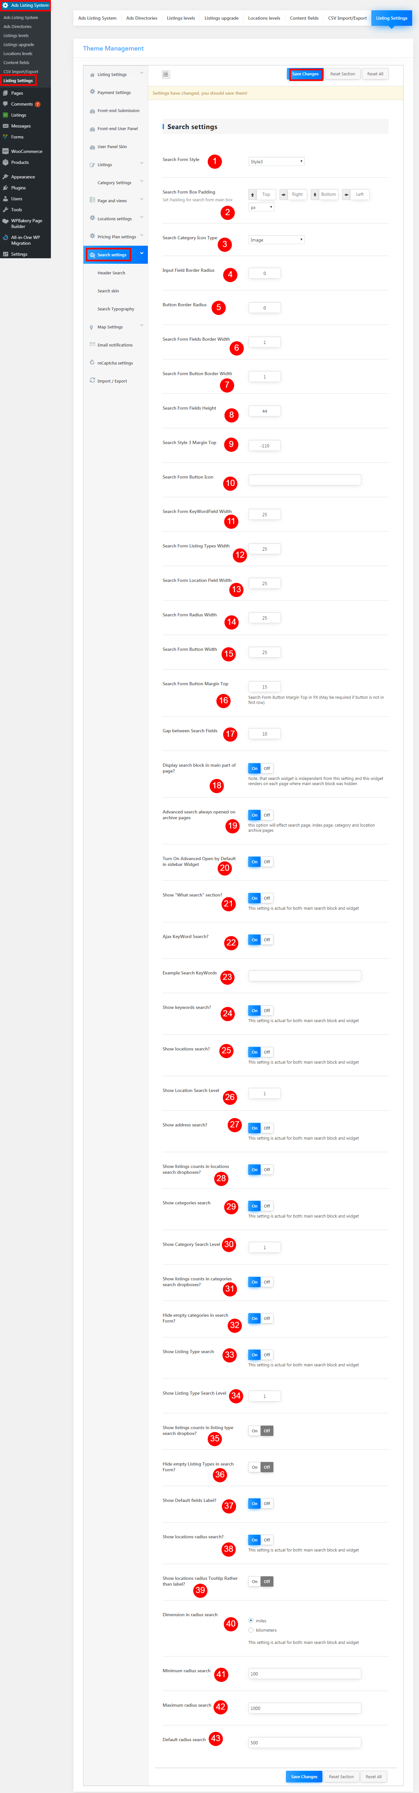
Task: Open the WooCommerce icon in WordPress sidebar
Action: pos(5,151)
